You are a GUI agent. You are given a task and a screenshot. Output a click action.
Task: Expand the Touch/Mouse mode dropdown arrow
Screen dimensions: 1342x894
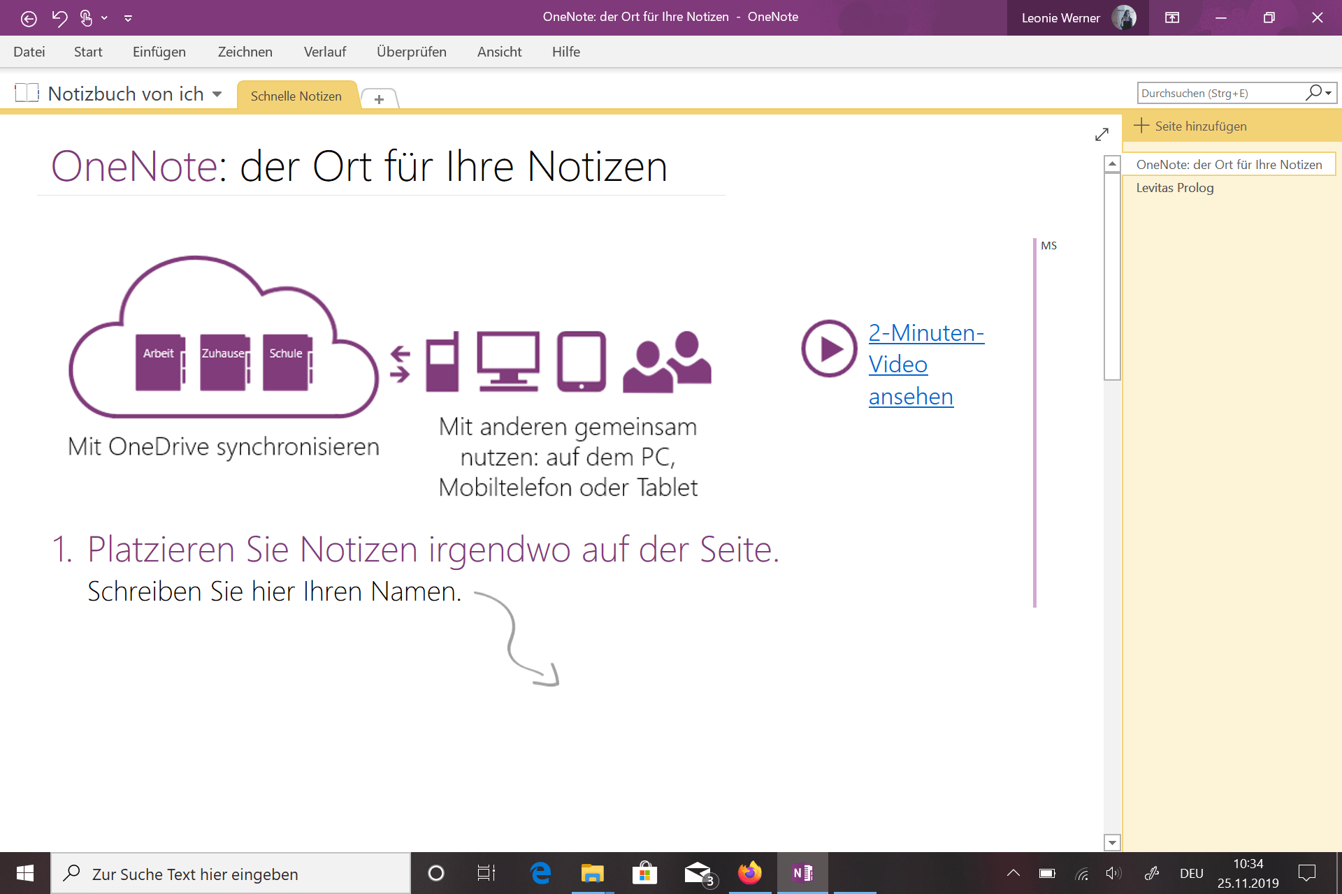pos(104,18)
